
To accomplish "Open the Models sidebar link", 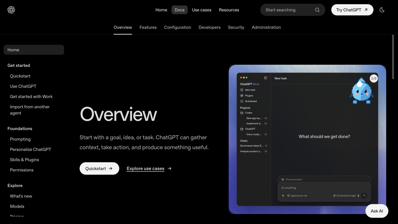I will [x=17, y=206].
